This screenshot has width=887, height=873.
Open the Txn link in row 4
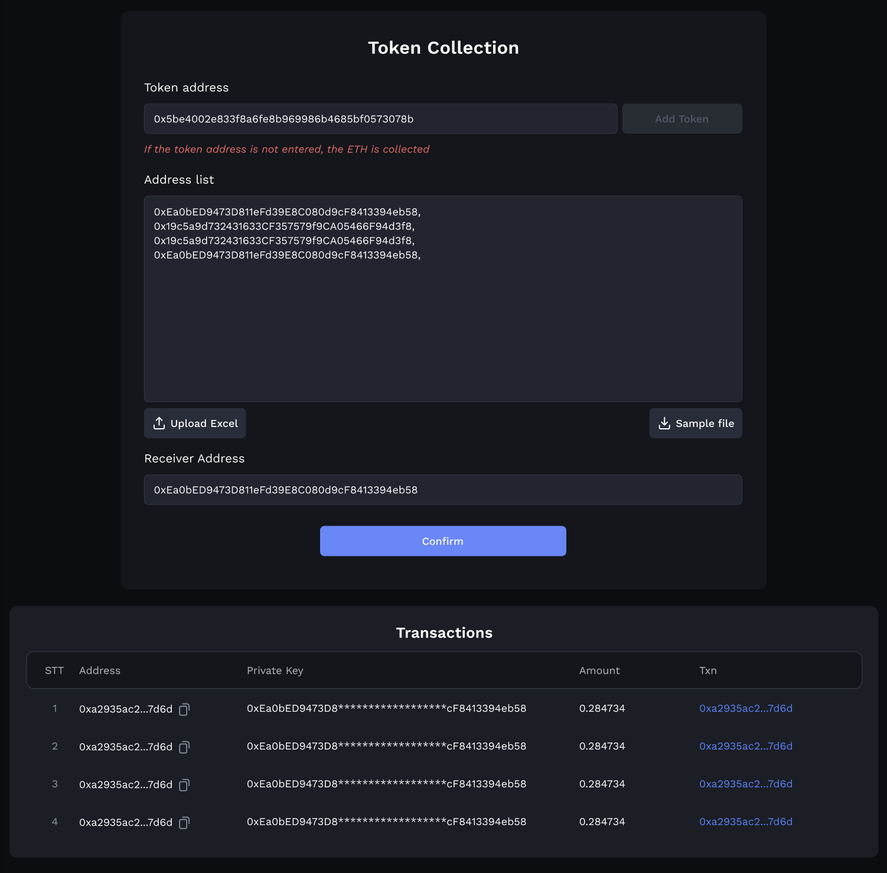point(745,822)
